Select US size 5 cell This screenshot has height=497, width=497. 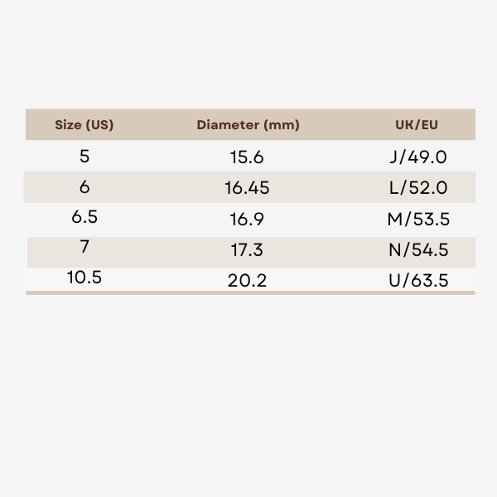tap(84, 156)
